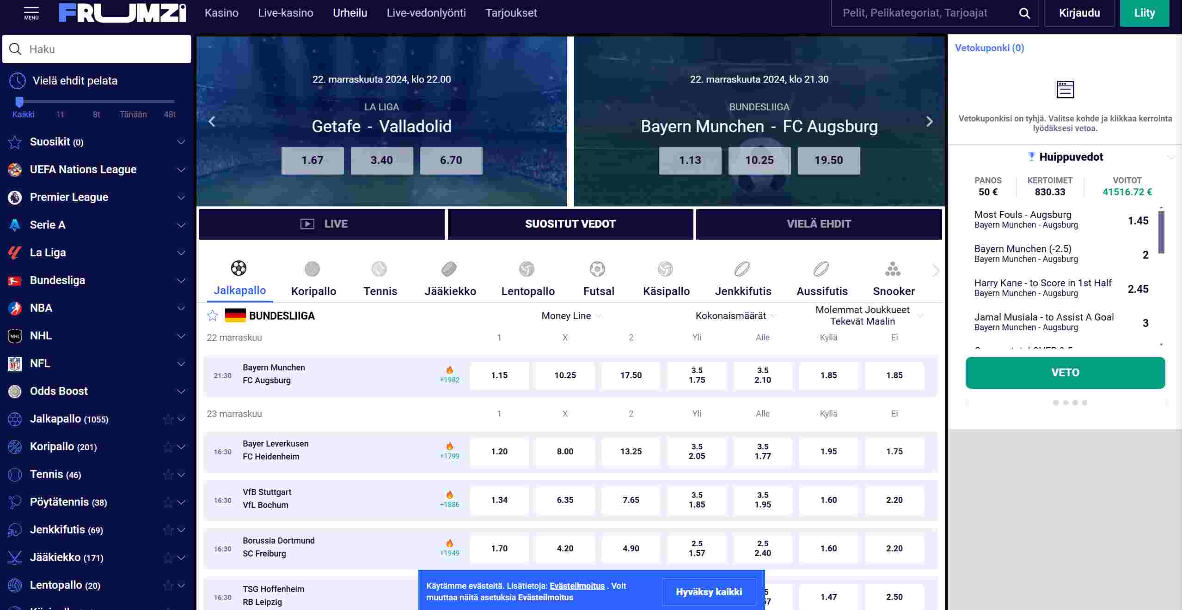Screen dimensions: 1182x610
Task: Set time slider to 48t
Action: click(170, 114)
